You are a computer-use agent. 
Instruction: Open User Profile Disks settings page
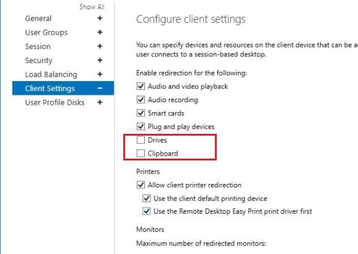pos(55,102)
